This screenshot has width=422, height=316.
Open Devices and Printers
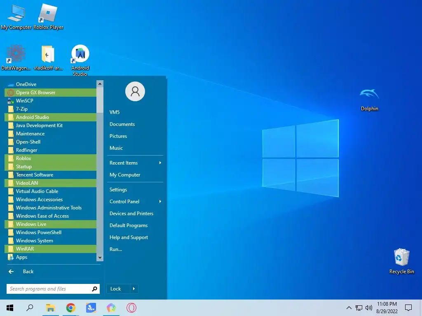(135, 214)
